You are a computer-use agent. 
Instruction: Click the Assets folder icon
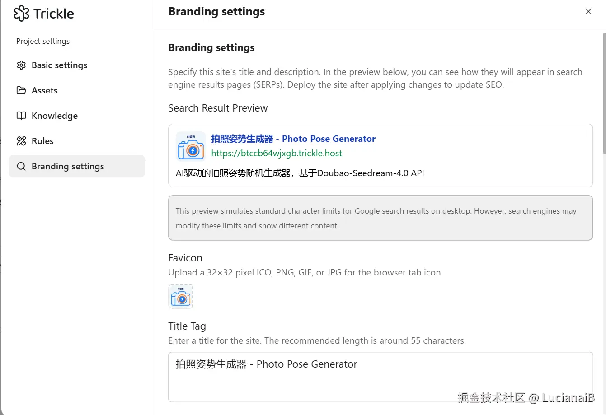tap(21, 90)
